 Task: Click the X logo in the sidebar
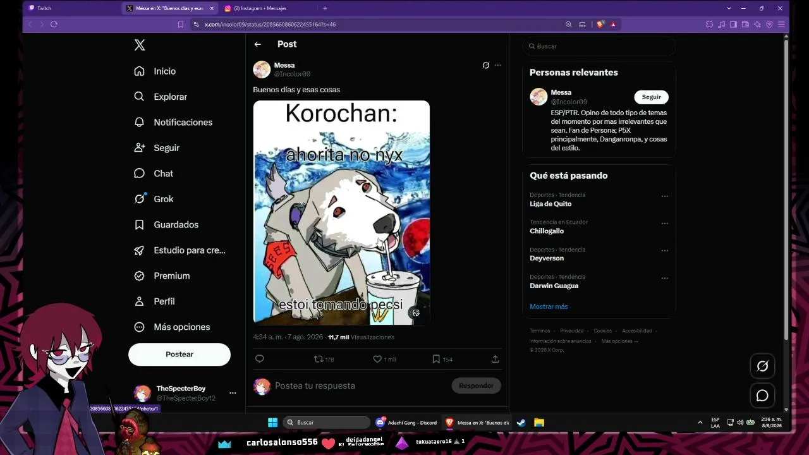click(x=140, y=45)
